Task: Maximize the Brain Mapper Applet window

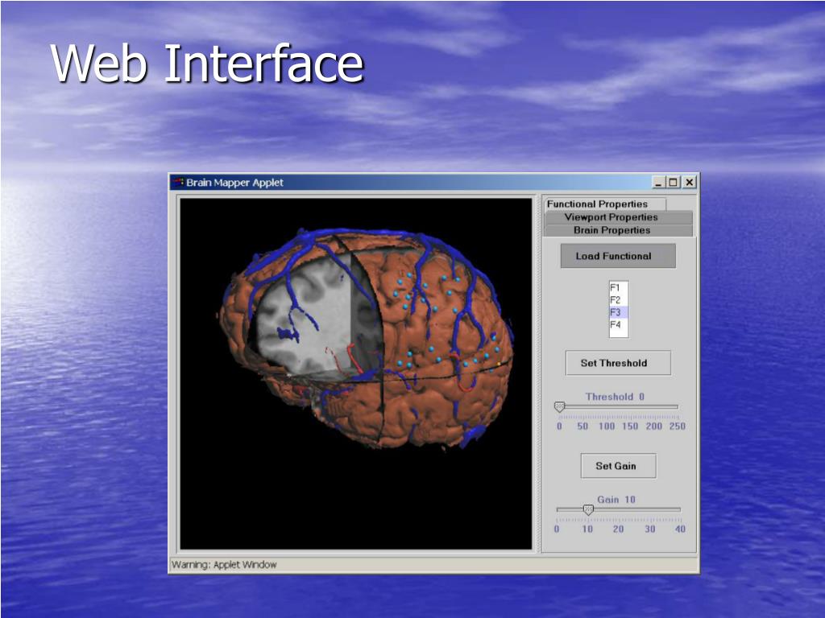Action: 673,183
